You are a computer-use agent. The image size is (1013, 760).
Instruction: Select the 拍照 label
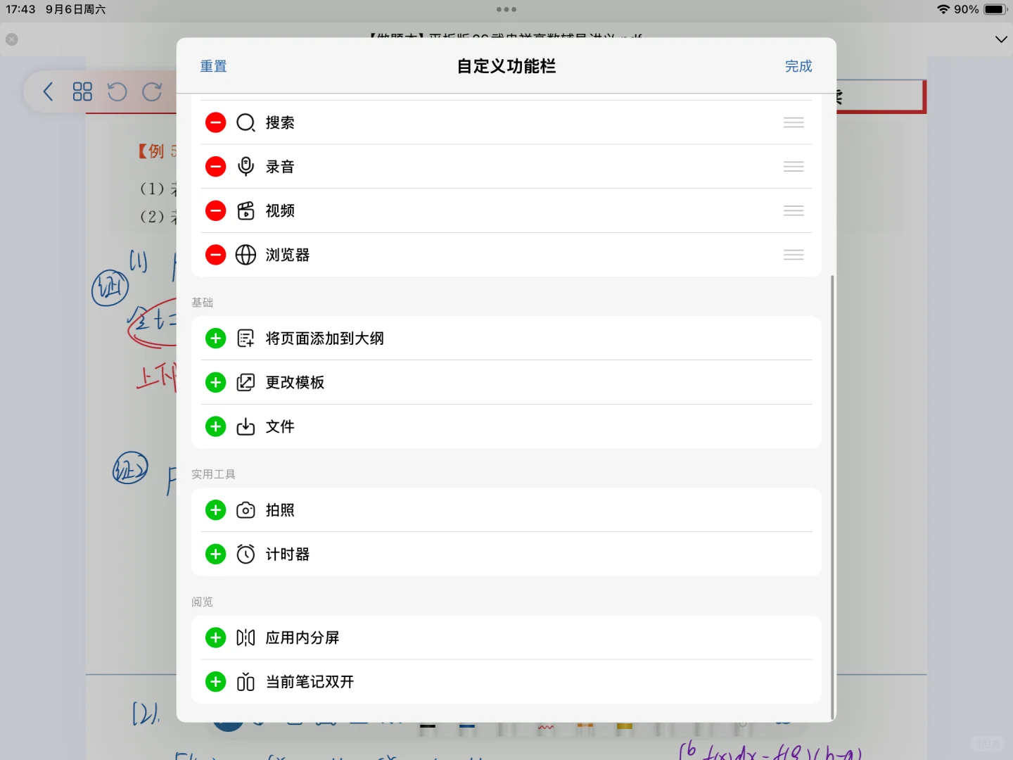(280, 510)
